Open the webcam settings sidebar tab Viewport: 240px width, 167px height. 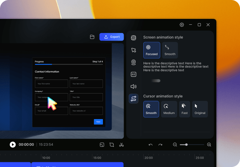coord(133,62)
